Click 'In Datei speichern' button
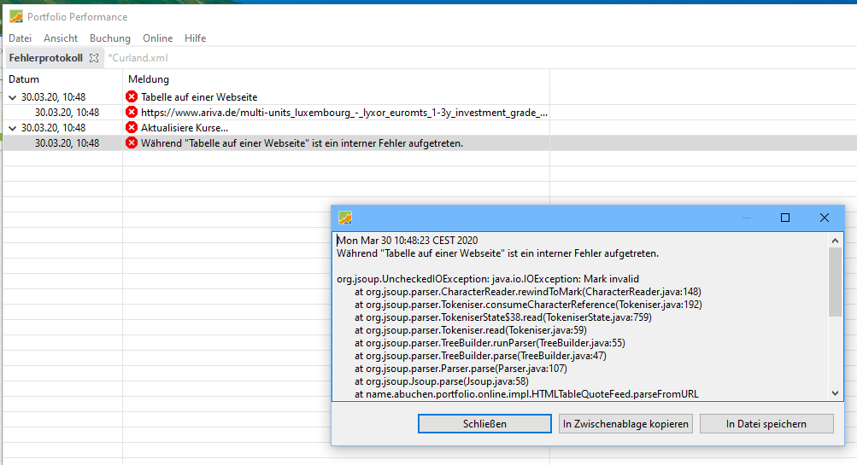 coord(766,424)
